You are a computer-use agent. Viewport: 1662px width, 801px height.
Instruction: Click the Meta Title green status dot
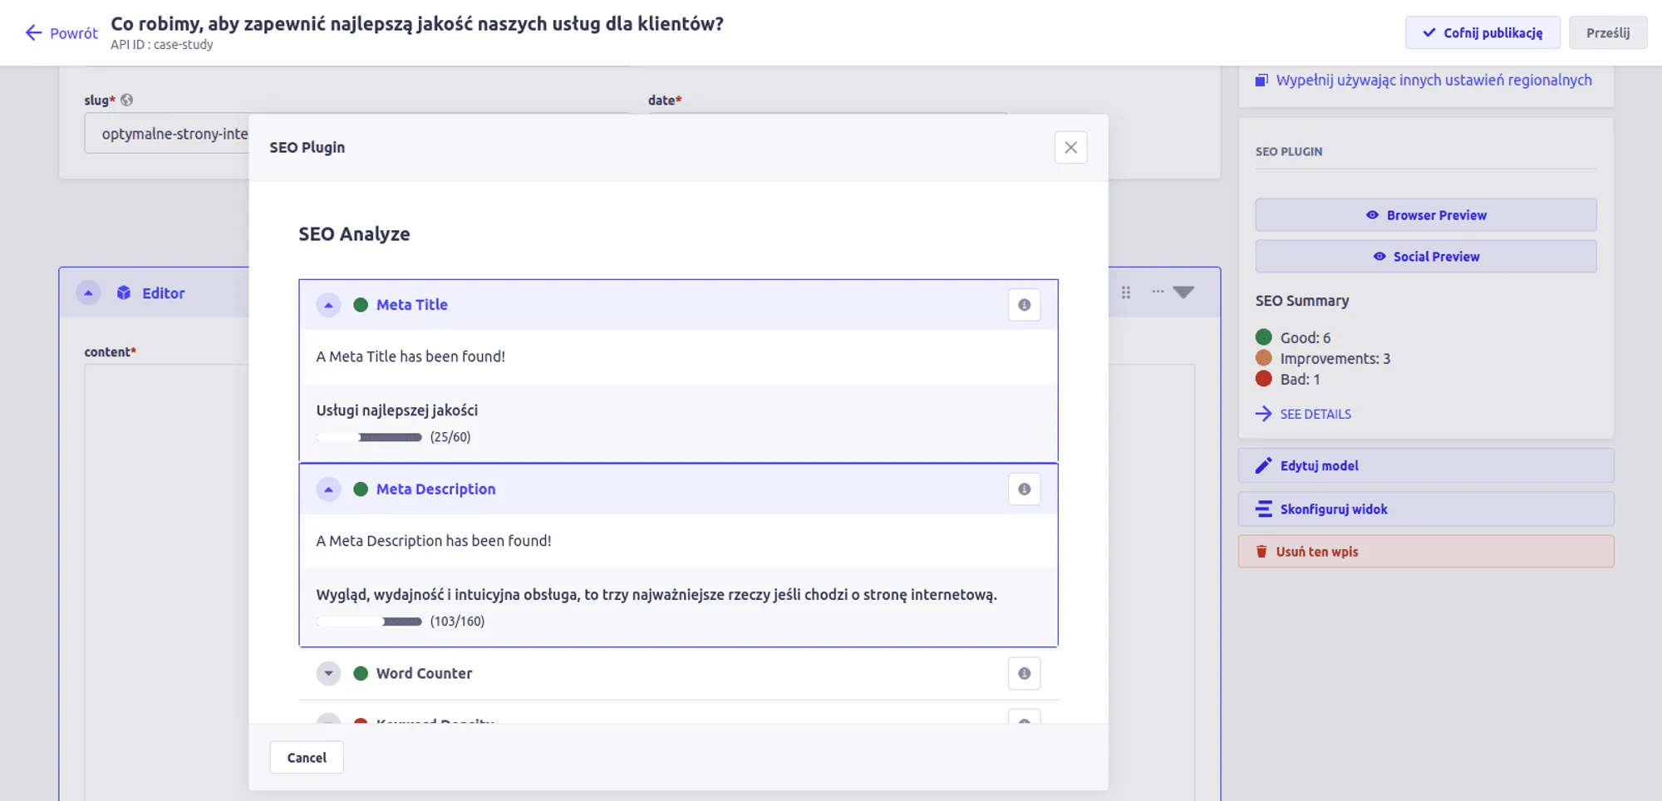coord(361,305)
